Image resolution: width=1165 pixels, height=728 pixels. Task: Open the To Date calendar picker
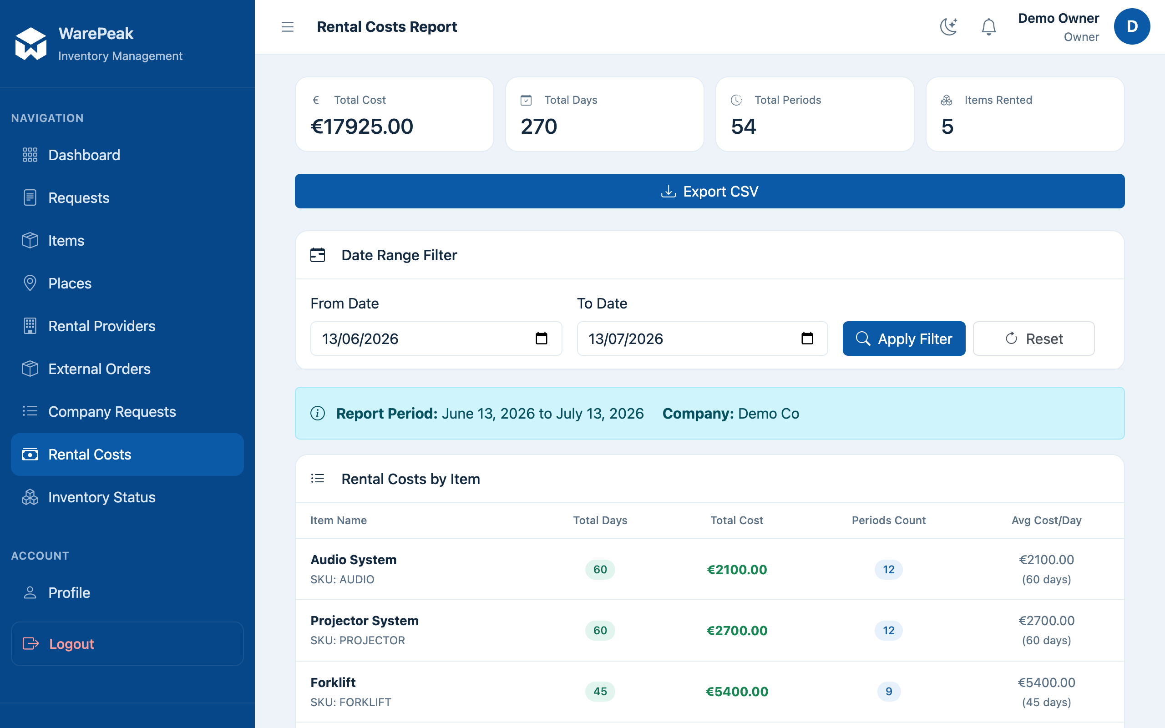[807, 339]
